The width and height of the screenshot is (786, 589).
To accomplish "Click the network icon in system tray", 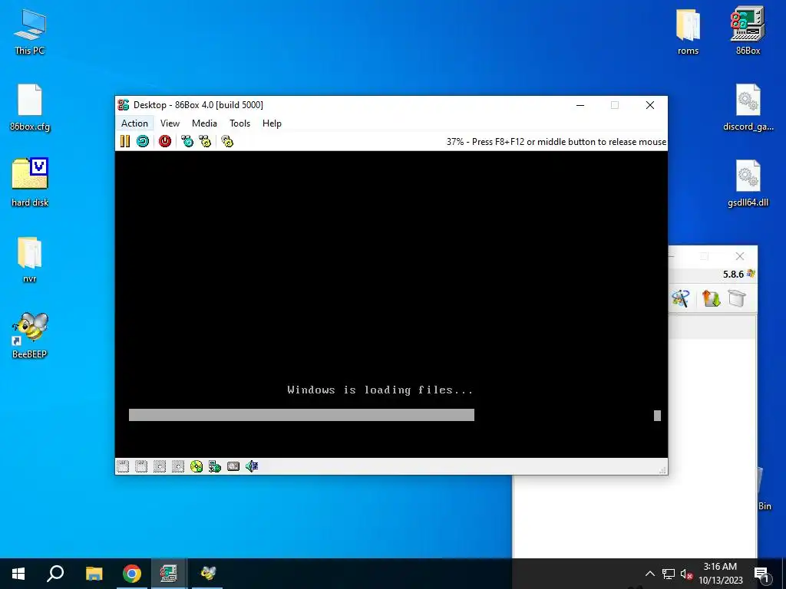I will (x=669, y=574).
